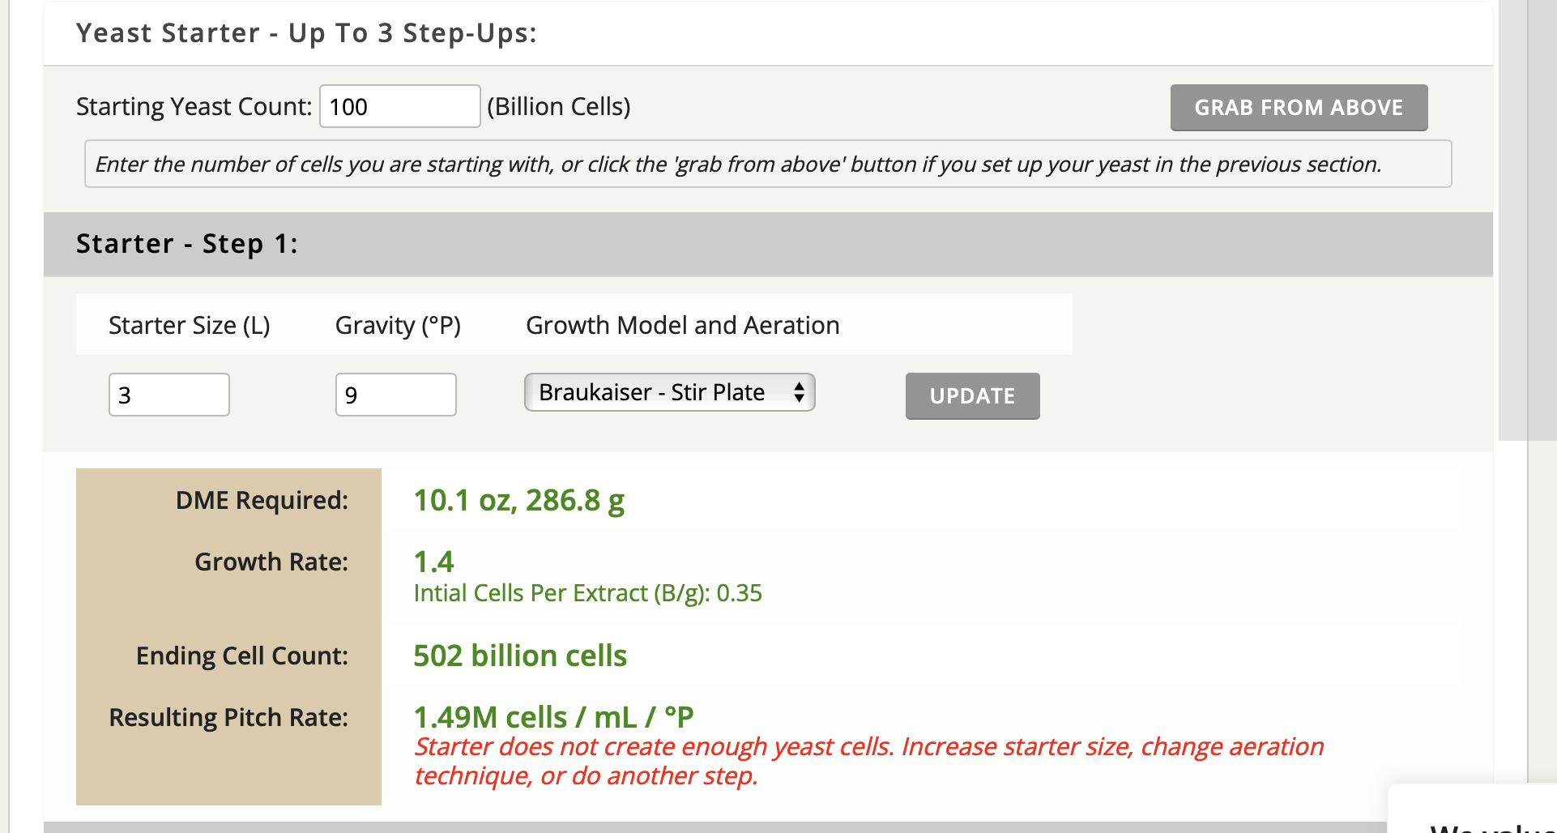Click the italic 'grab from above' hint text
The image size is (1557, 833).
(737, 164)
